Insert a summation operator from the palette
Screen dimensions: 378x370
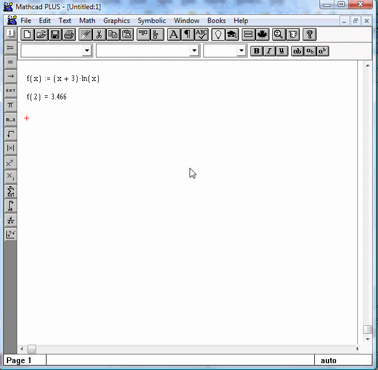pos(10,191)
